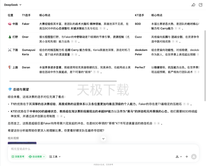Viewport: 206px width, 166px height.
Task: Open the DeepSeek model selector dropdown
Action: click(x=13, y=5)
